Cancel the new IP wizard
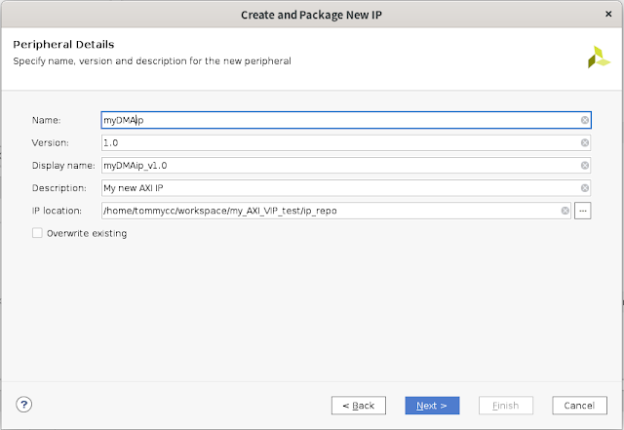 pos(579,405)
